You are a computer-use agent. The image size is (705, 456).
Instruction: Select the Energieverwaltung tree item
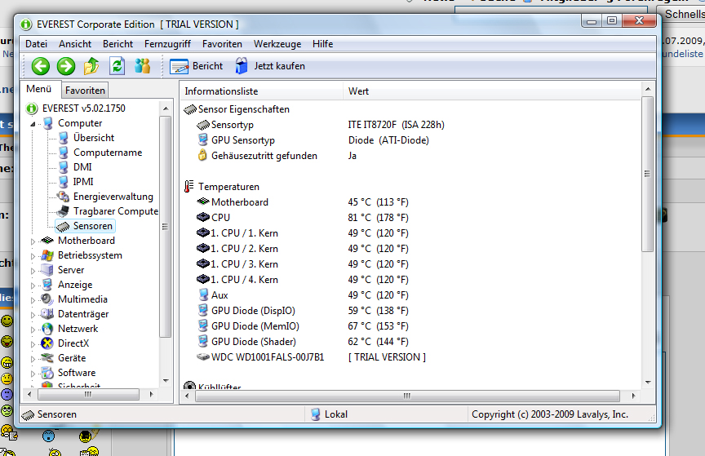[113, 197]
